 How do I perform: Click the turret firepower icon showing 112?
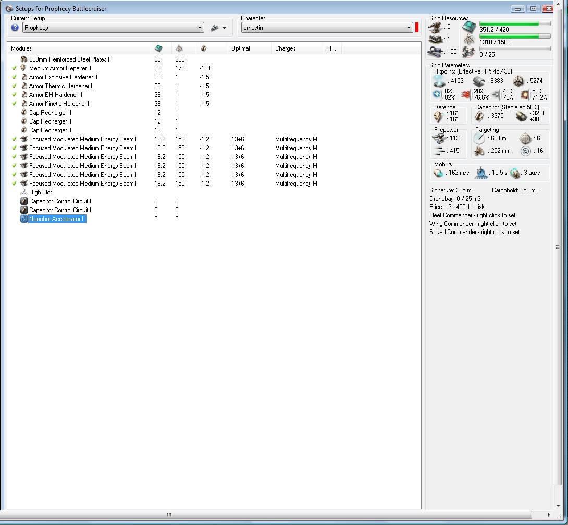click(439, 138)
